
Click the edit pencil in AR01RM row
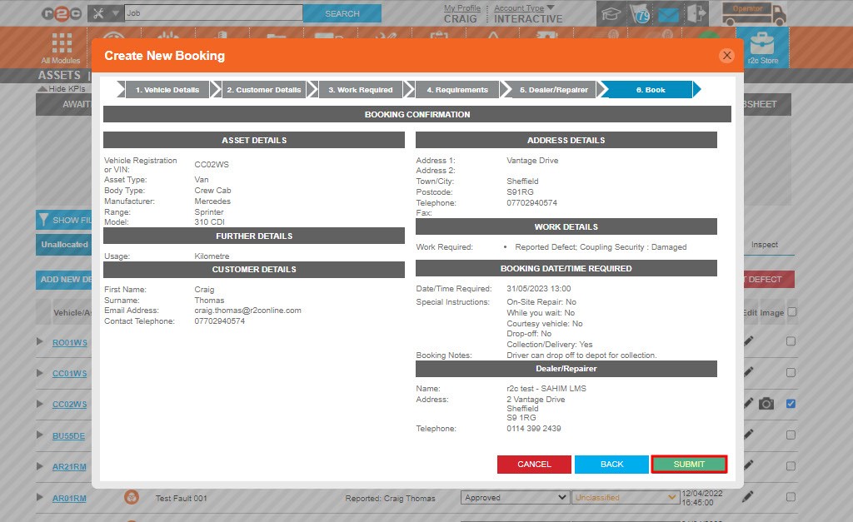(748, 497)
